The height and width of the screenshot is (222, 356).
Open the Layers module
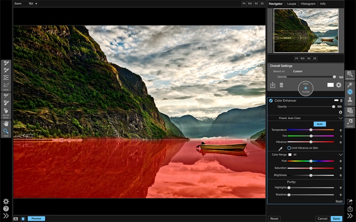click(x=350, y=111)
